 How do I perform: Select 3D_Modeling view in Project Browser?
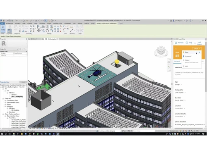point(15,110)
